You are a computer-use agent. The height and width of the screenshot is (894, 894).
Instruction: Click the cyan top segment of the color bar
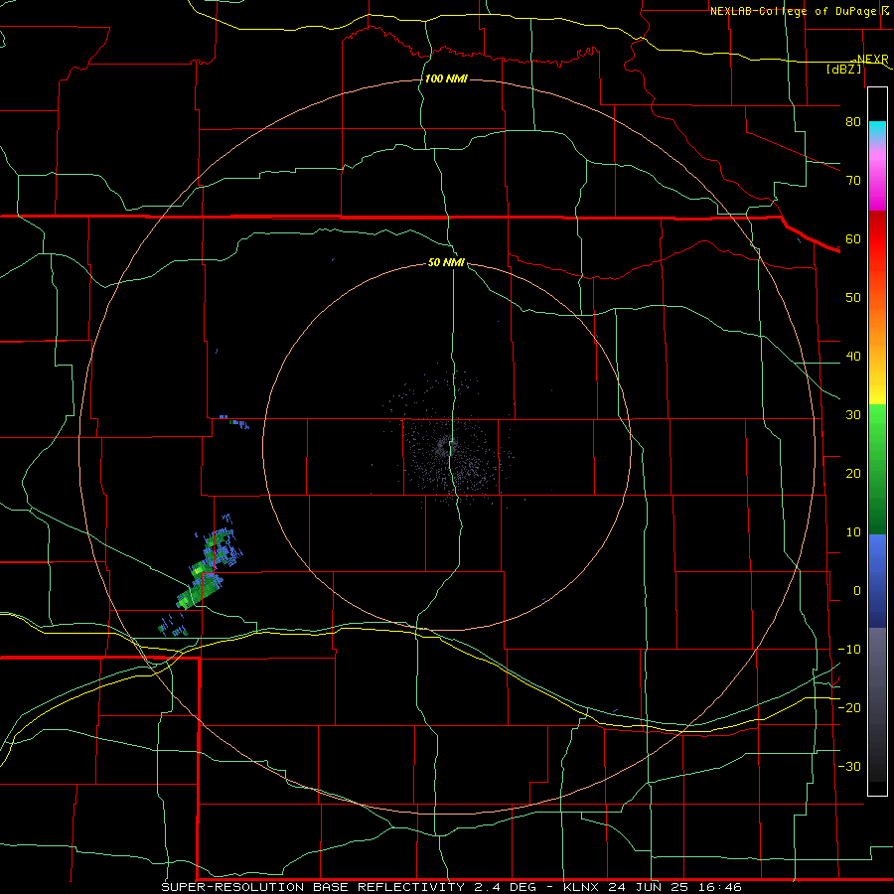pyautogui.click(x=877, y=131)
